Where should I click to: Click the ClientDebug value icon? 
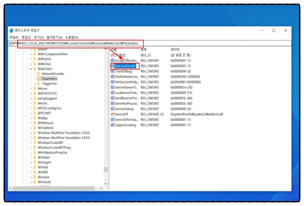click(x=112, y=71)
